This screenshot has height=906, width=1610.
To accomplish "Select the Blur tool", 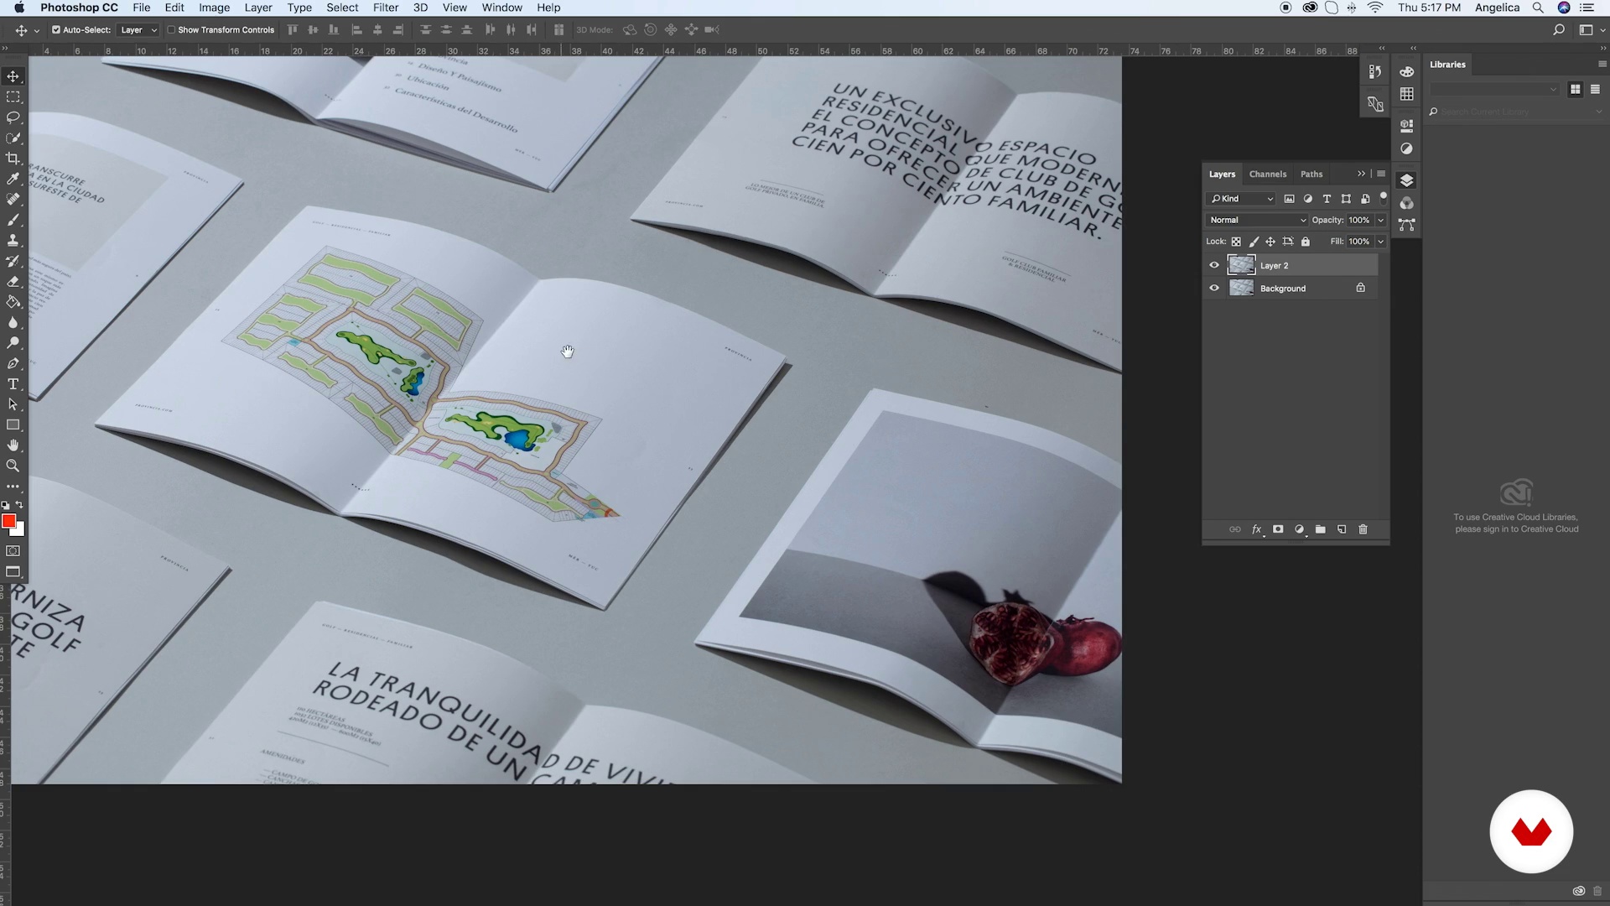I will 13,323.
